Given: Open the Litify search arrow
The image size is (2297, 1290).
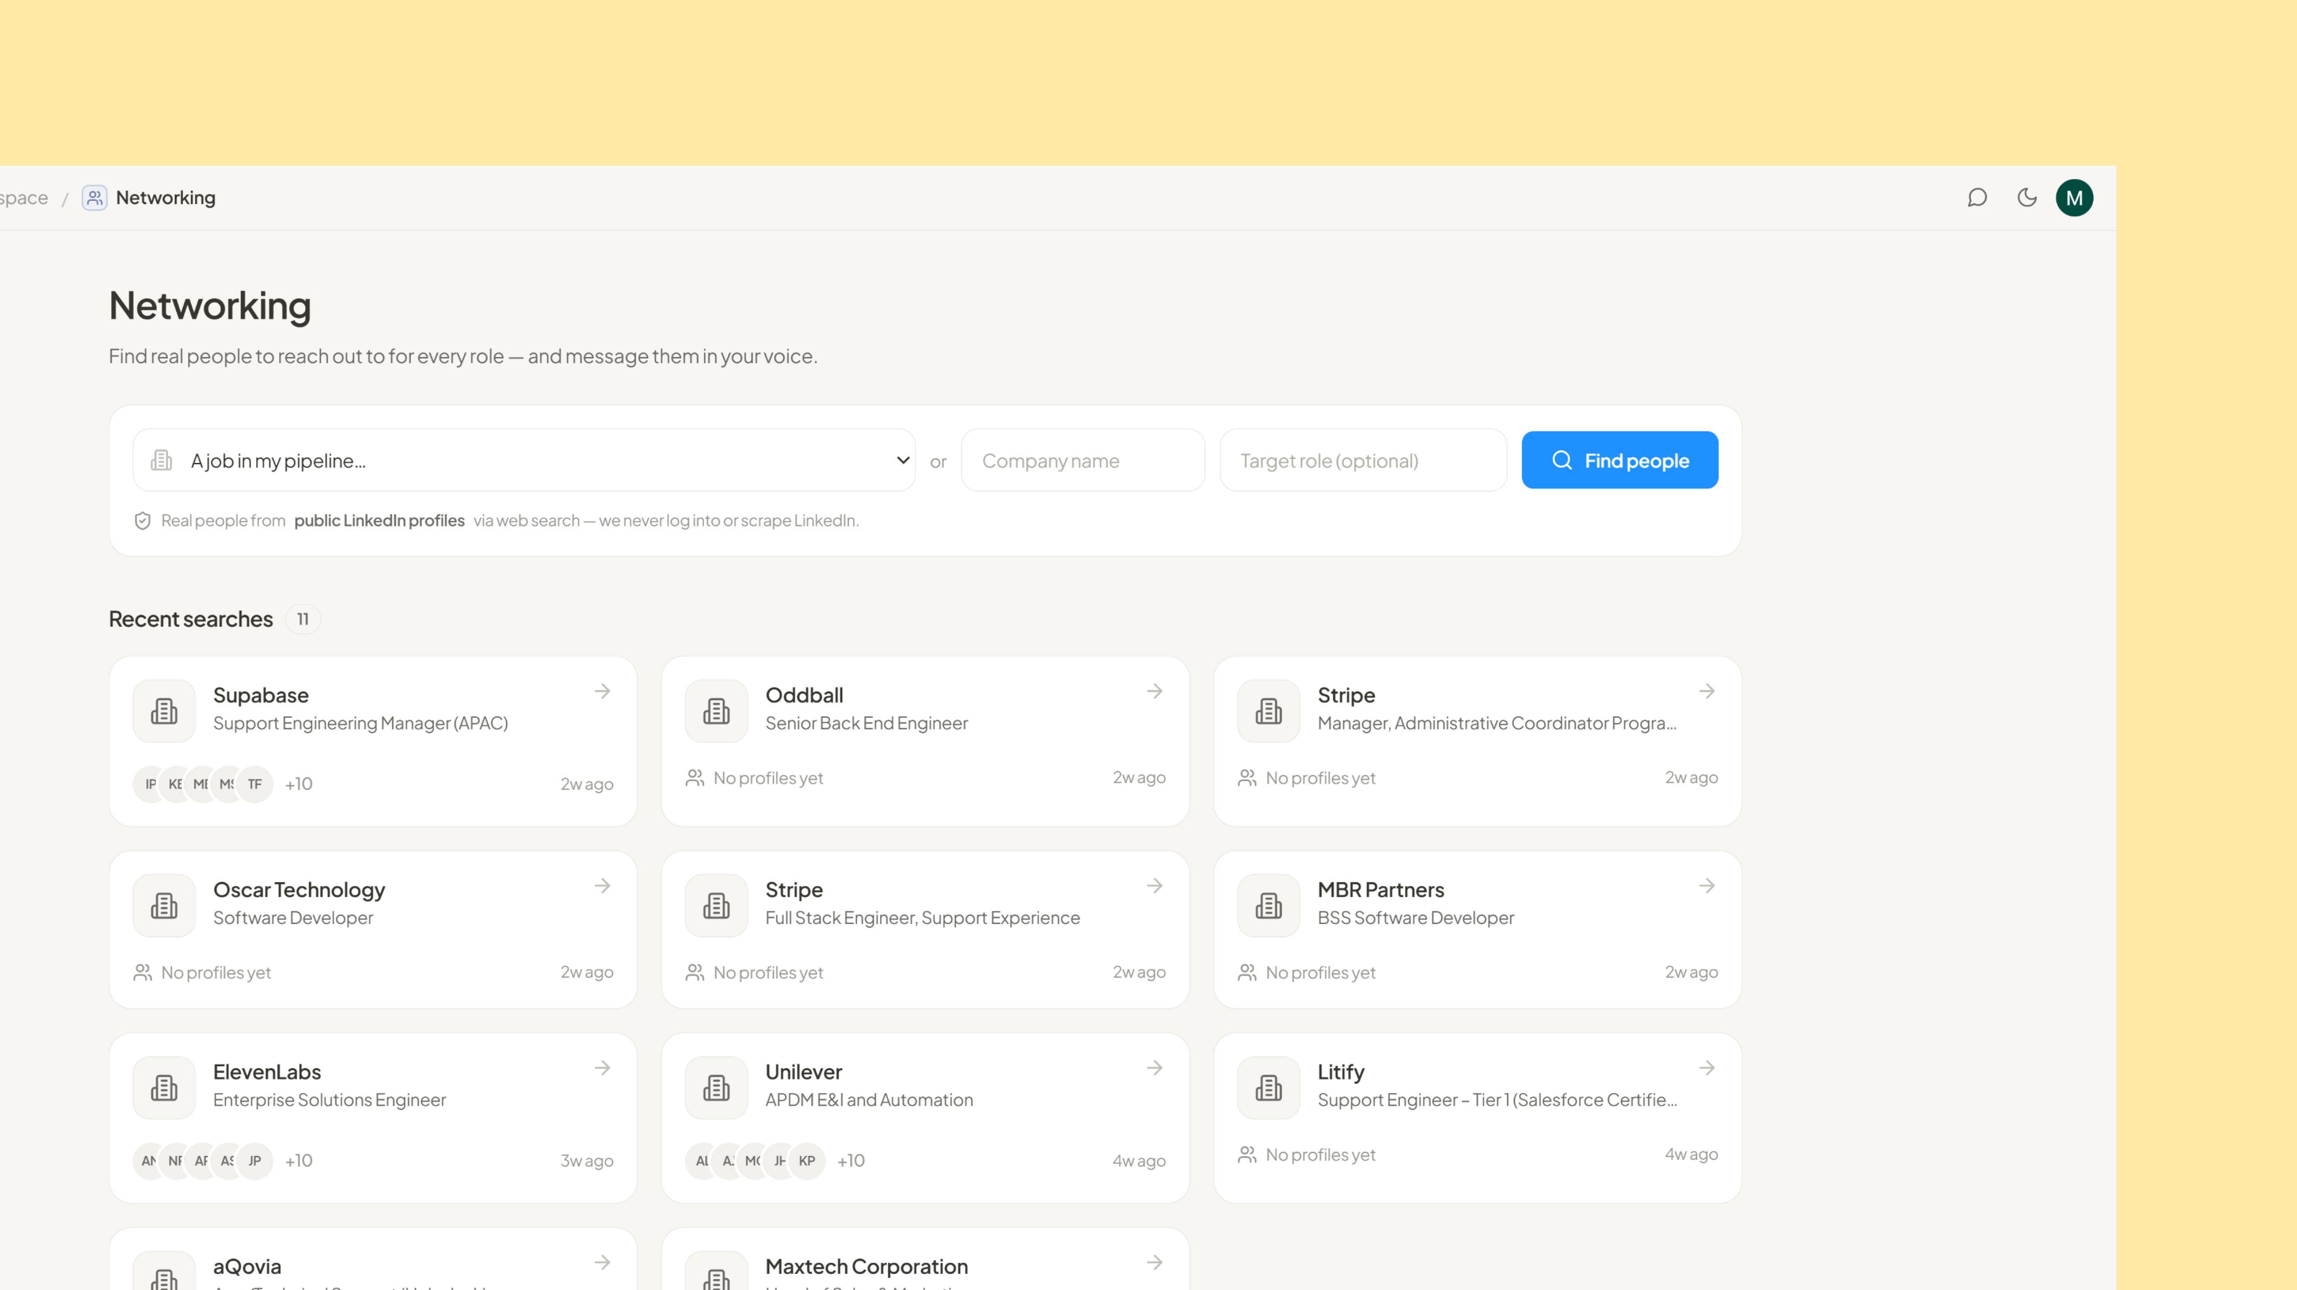Looking at the screenshot, I should point(1707,1068).
